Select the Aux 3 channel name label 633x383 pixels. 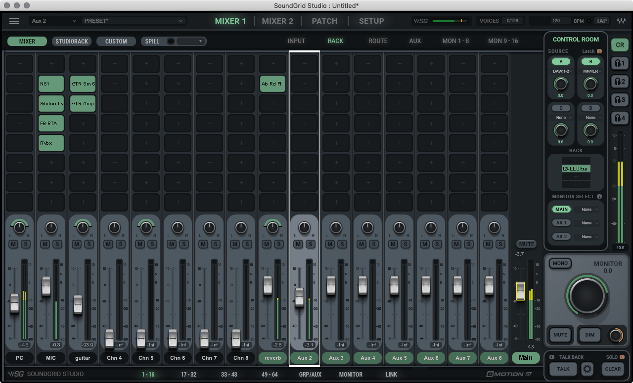point(336,358)
